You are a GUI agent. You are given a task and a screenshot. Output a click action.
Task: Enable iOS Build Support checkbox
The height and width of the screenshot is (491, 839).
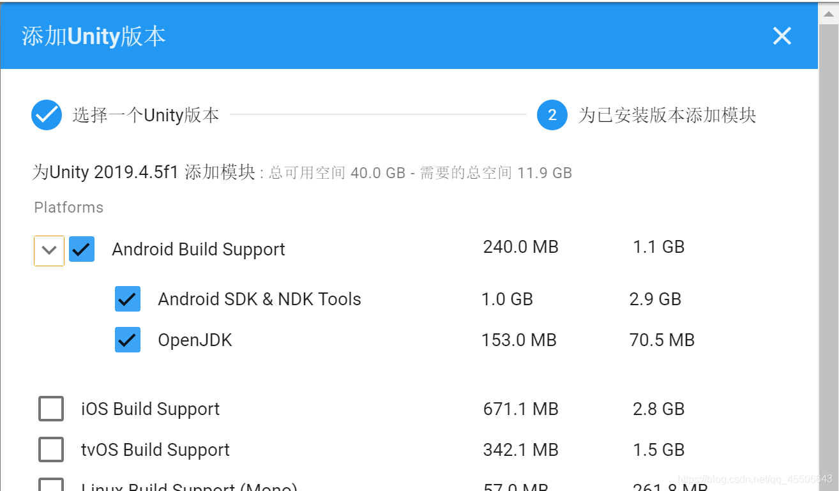pos(51,409)
